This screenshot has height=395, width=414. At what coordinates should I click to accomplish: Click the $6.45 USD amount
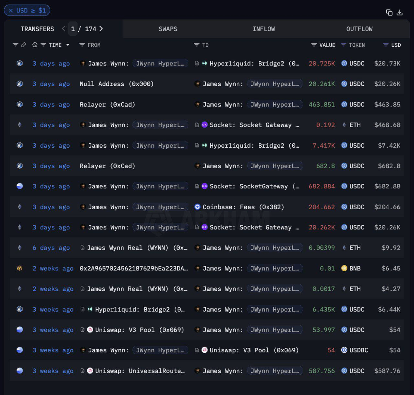tap(391, 269)
